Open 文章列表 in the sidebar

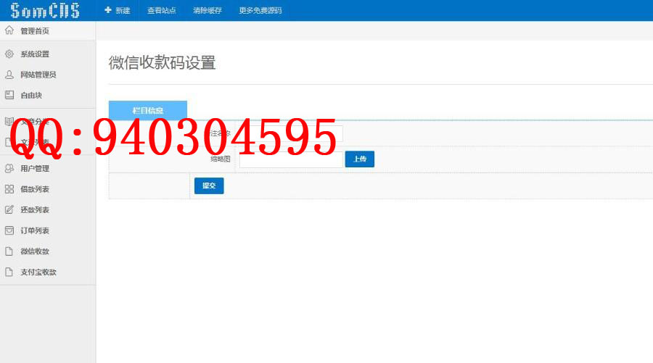tap(35, 142)
